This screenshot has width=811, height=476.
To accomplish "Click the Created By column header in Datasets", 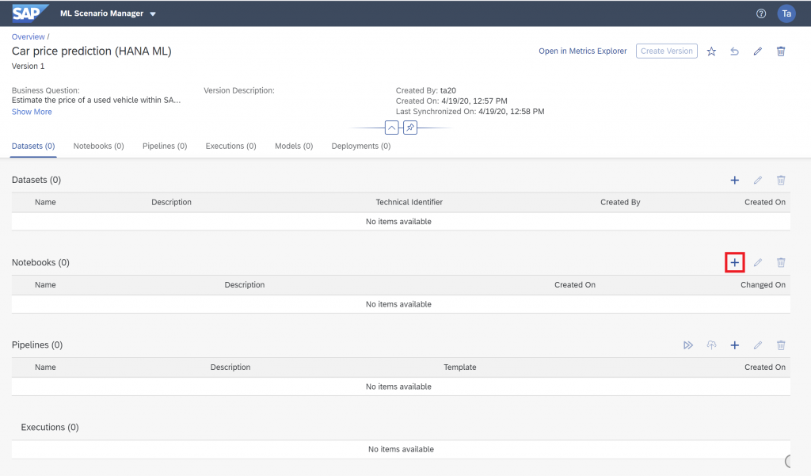I will [x=620, y=202].
